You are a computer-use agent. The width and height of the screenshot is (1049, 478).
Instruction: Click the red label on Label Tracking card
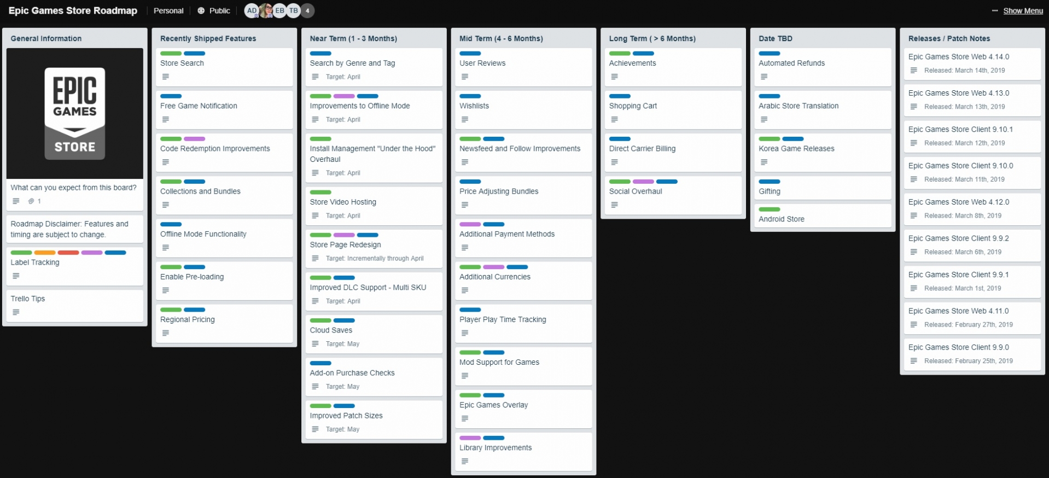tap(68, 252)
